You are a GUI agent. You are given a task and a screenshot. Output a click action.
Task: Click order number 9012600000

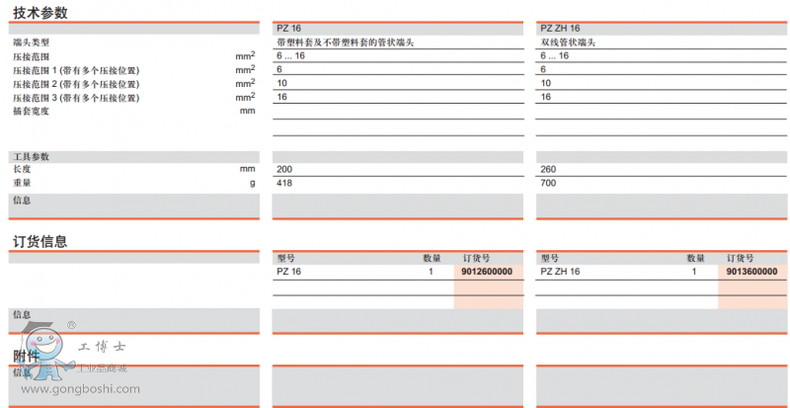487,272
